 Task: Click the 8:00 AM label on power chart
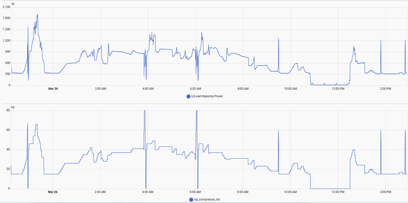(x=243, y=89)
